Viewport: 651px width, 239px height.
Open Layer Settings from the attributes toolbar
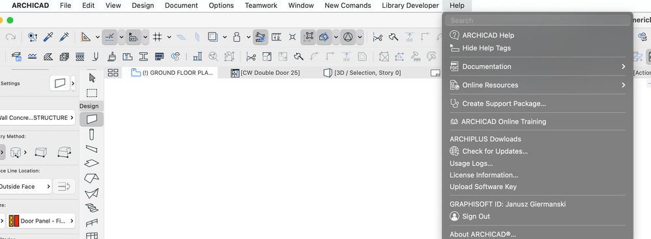(x=16, y=56)
